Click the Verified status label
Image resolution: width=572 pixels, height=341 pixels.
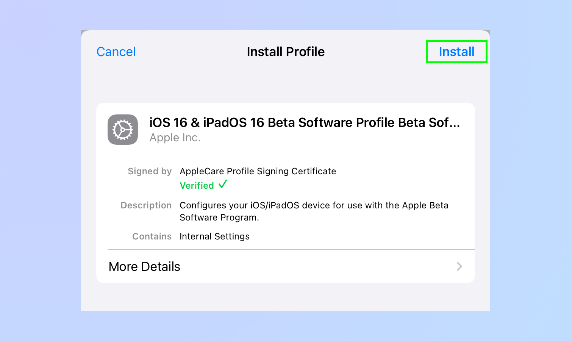[197, 186]
